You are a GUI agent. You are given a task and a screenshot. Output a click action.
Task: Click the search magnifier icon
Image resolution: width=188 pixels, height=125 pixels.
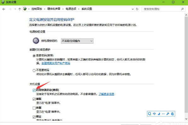point(182,9)
